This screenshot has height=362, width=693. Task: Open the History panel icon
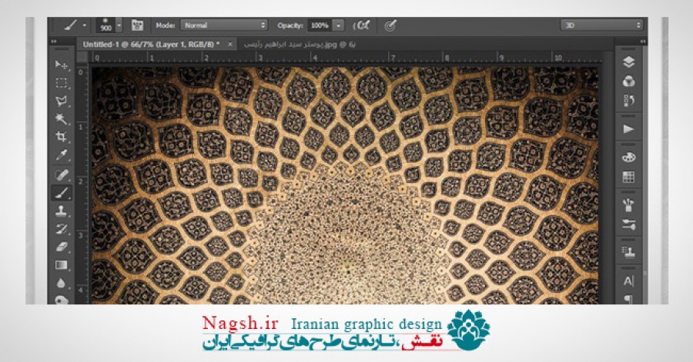click(628, 101)
